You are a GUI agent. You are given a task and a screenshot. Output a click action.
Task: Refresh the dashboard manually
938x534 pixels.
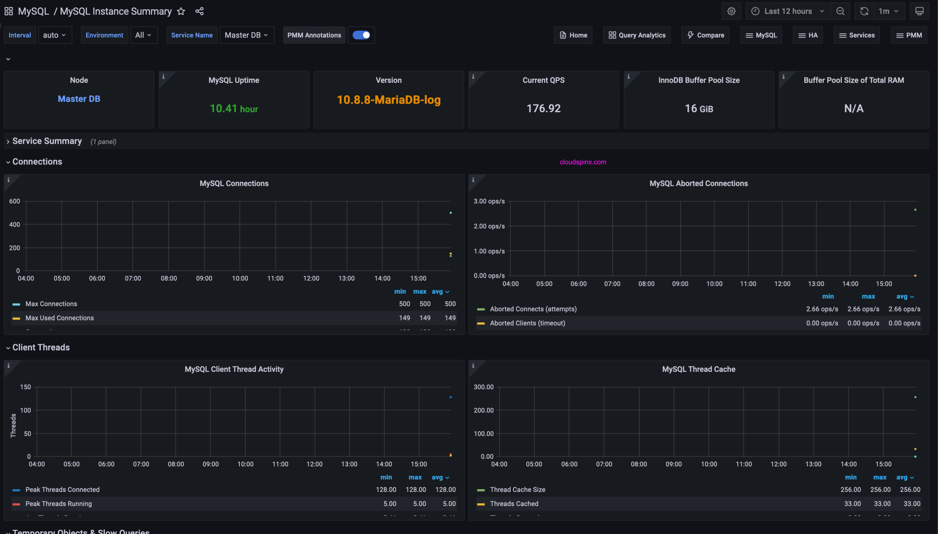tap(864, 11)
